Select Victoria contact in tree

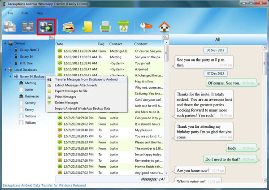[x=30, y=116]
